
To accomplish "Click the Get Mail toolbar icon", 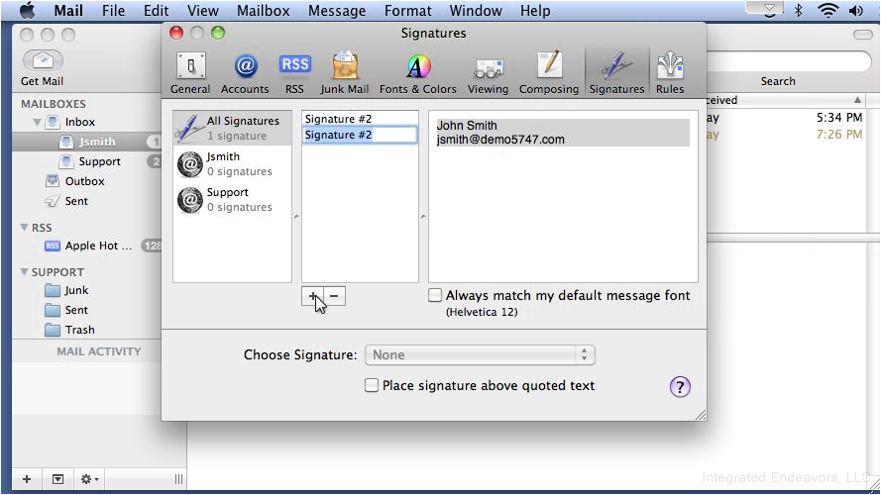I will tap(43, 68).
